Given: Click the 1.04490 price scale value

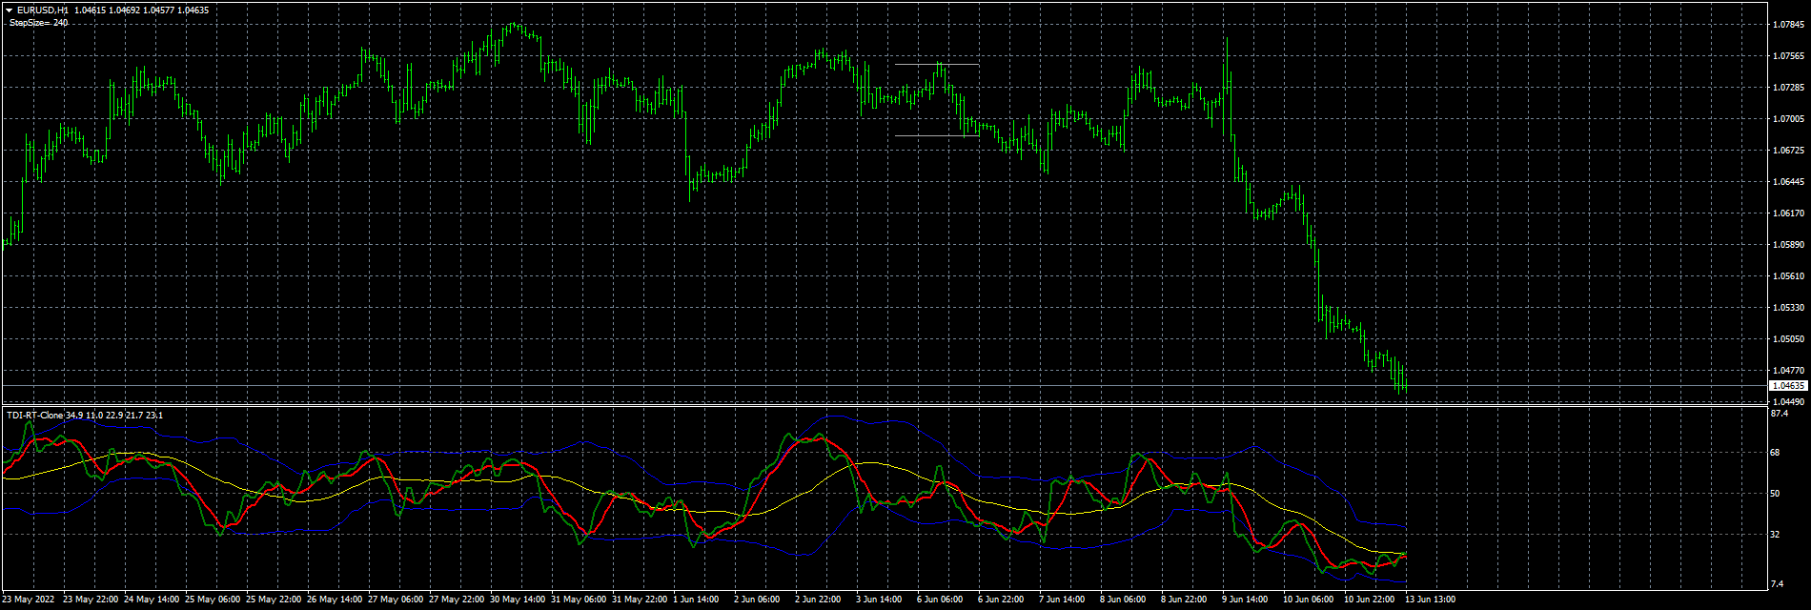Looking at the screenshot, I should (1789, 401).
